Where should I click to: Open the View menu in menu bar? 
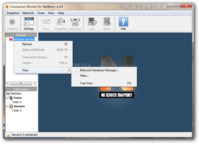click(51, 13)
